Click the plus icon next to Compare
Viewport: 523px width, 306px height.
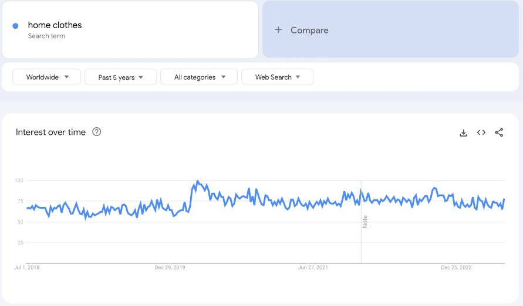pos(278,30)
